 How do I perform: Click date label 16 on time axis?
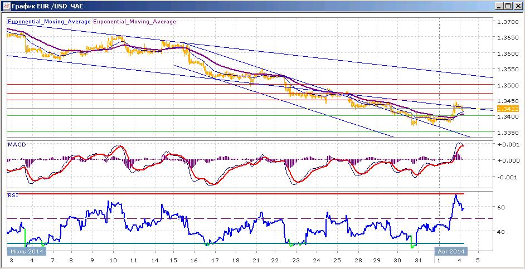pos(195,260)
